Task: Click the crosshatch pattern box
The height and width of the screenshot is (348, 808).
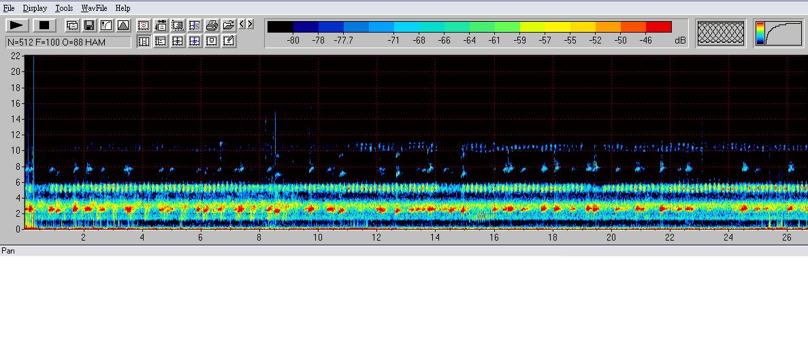Action: [721, 33]
